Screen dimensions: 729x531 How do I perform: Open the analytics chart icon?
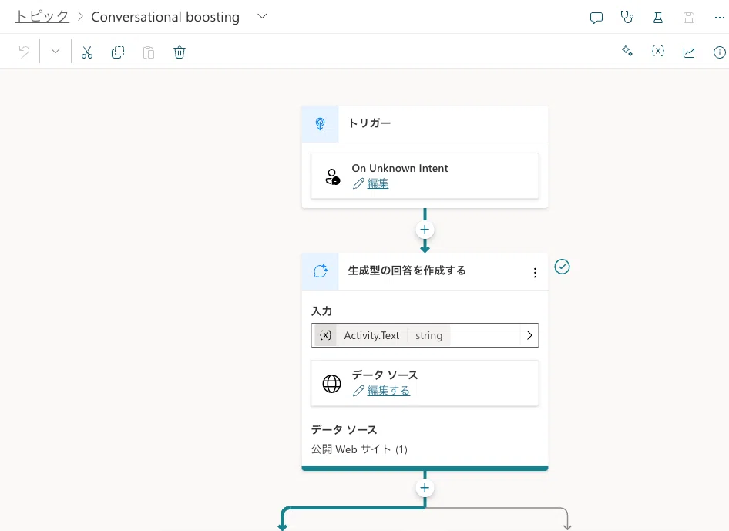689,52
